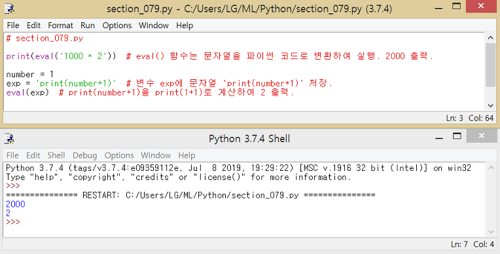Image resolution: width=500 pixels, height=254 pixels.
Task: Click the IDLE icon in editor title bar
Action: click(x=9, y=9)
